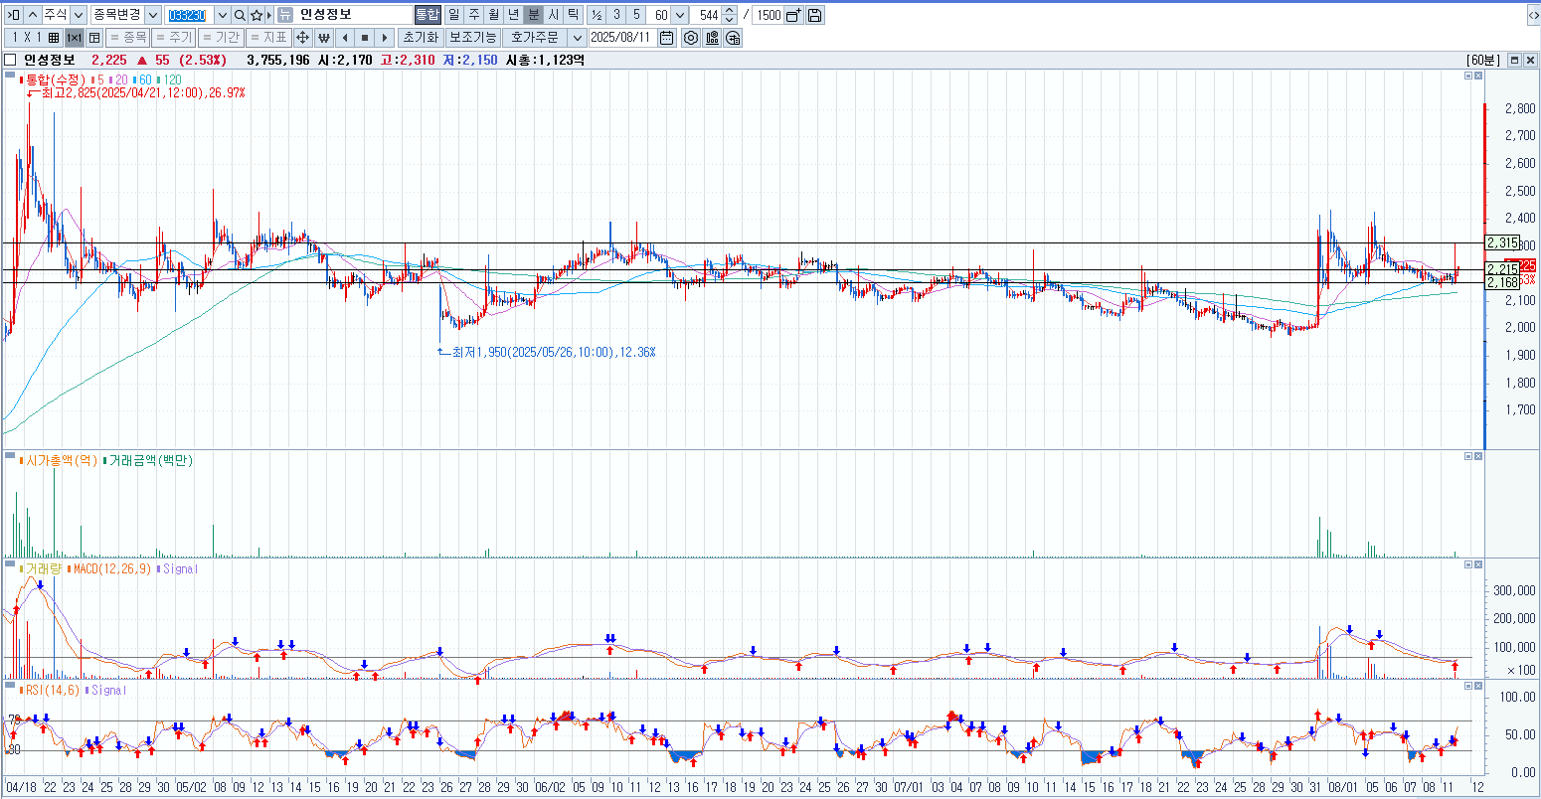Click the add-chart window icon
This screenshot has height=799, width=1541.
pos(793,15)
